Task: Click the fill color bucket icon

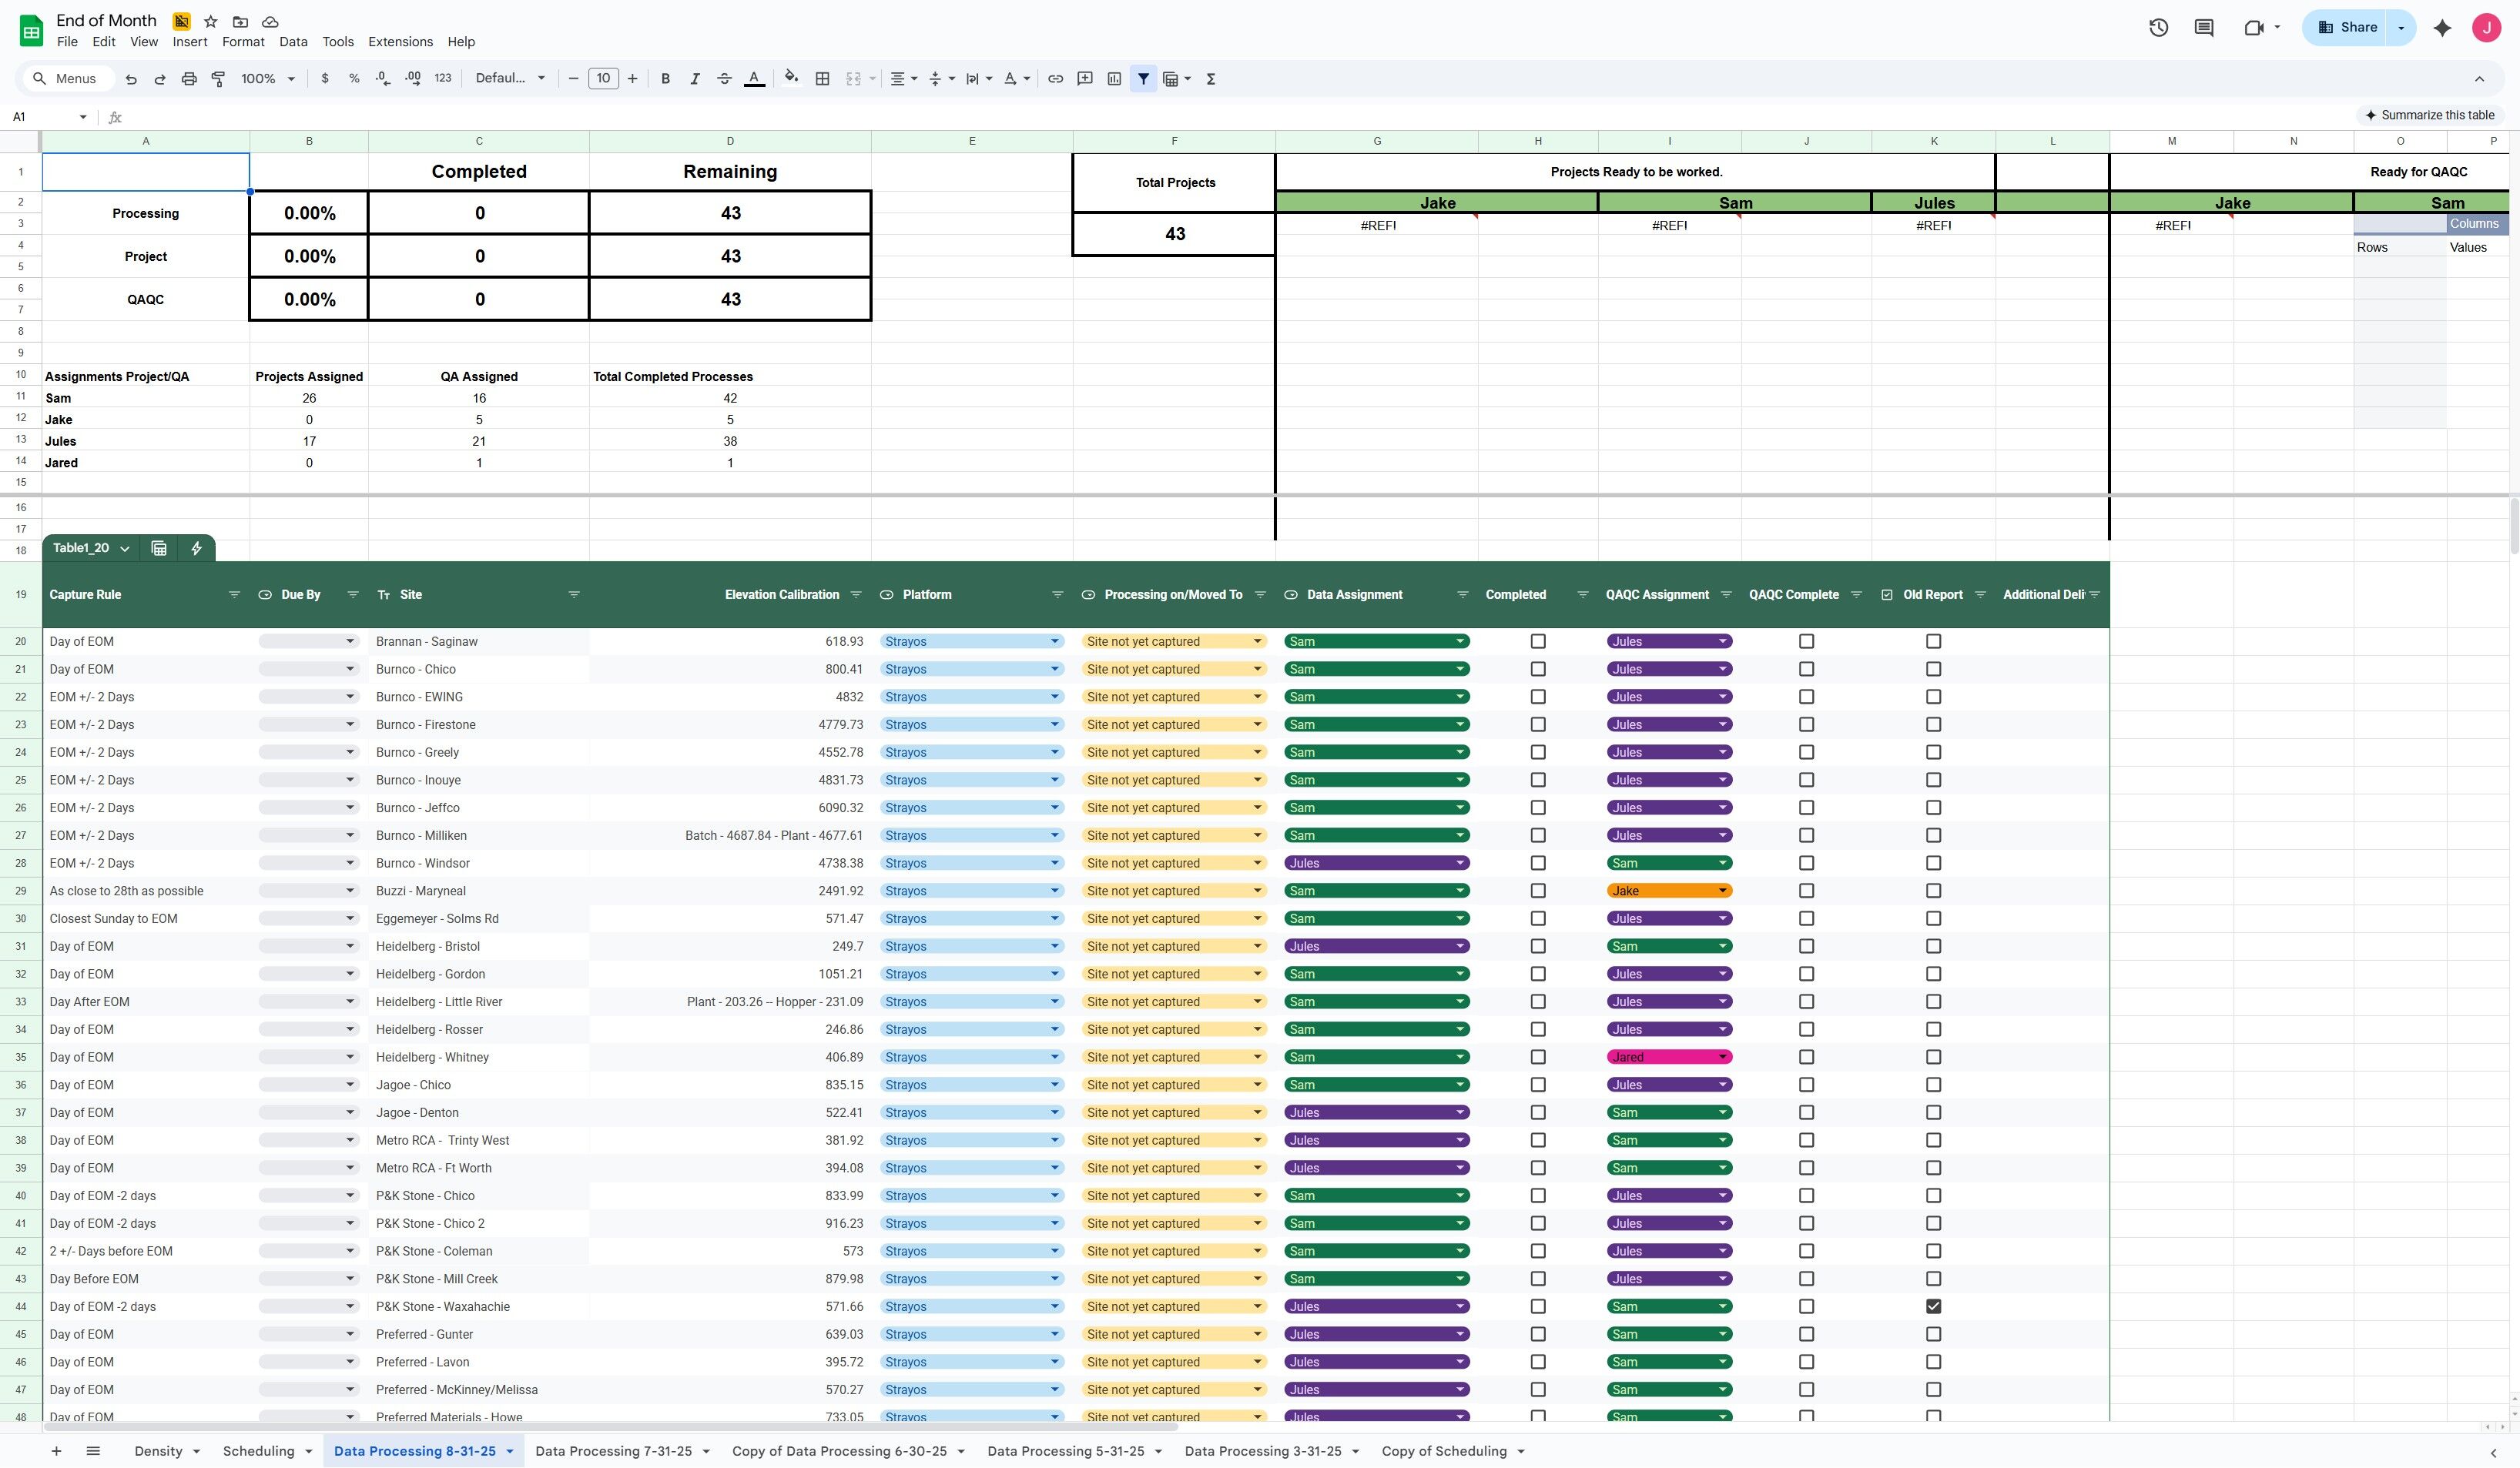Action: [x=791, y=78]
